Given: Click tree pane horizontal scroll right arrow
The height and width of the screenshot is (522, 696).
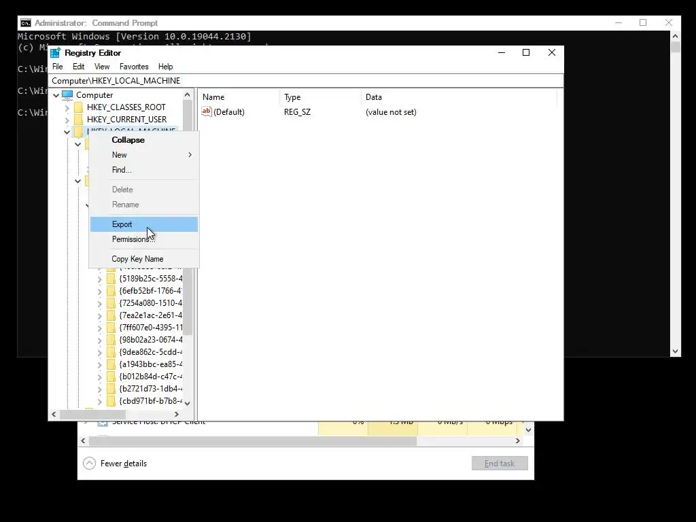Looking at the screenshot, I should 177,414.
